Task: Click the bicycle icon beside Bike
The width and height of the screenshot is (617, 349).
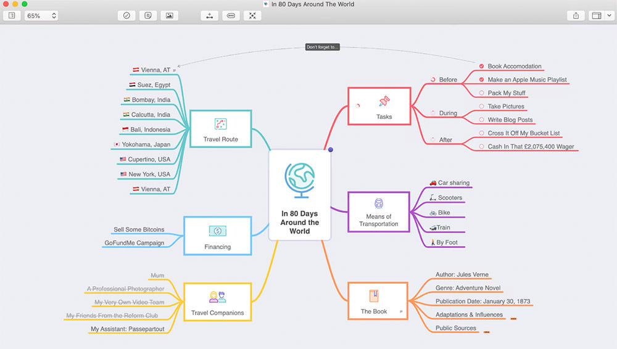Action: point(433,213)
